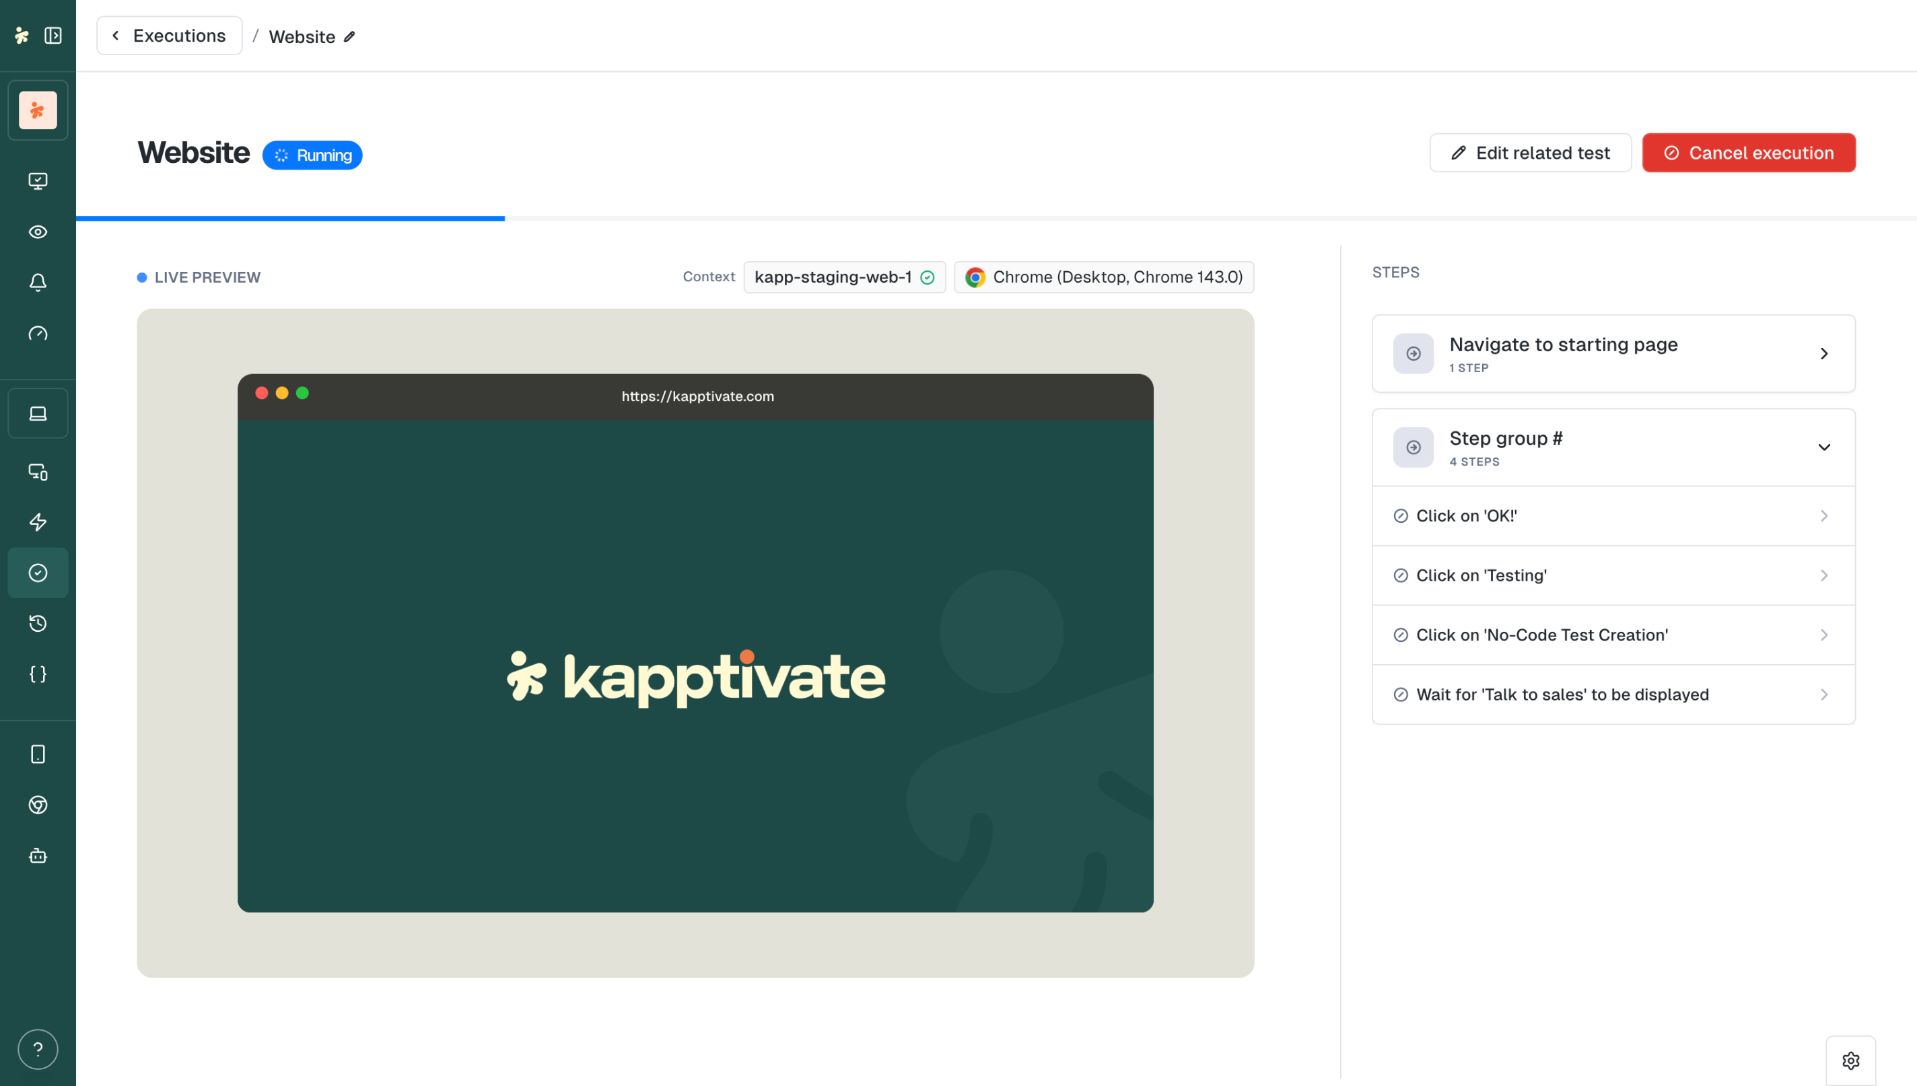
Task: Click Cancel execution button
Action: 1749,153
